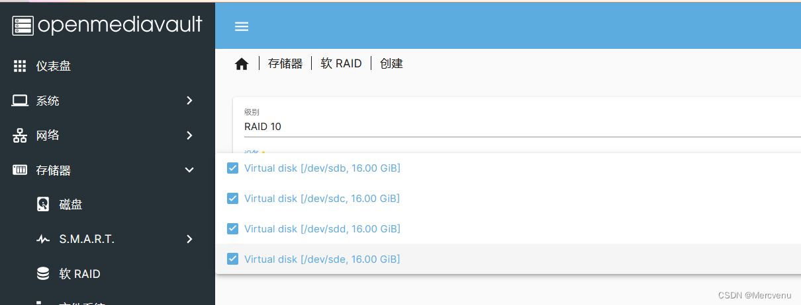Select Virtual disk /dev/sdd option text

[x=322, y=229]
